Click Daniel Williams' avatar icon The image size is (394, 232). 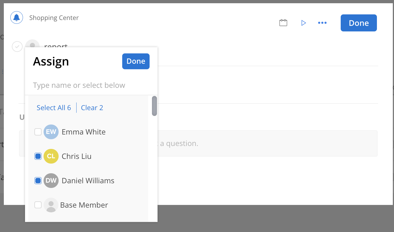click(51, 180)
